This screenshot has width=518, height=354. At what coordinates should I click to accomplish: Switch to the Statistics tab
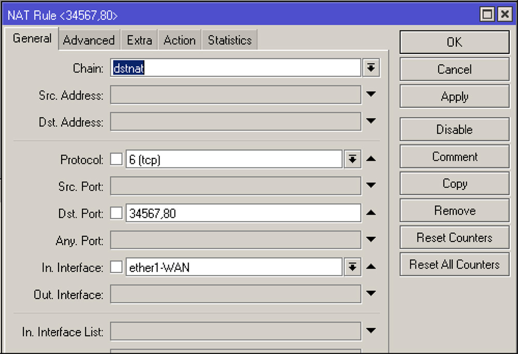click(229, 40)
